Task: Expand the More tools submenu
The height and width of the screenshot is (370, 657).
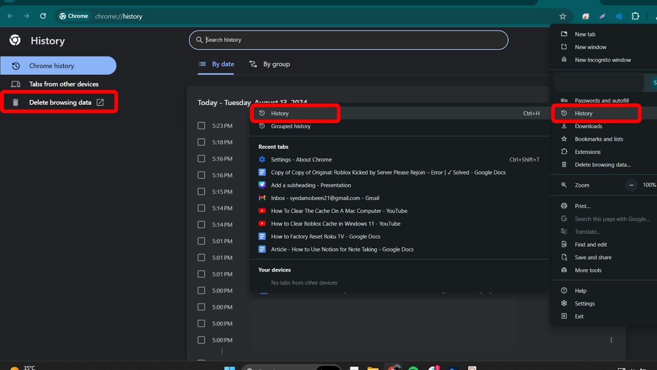Action: 588,270
